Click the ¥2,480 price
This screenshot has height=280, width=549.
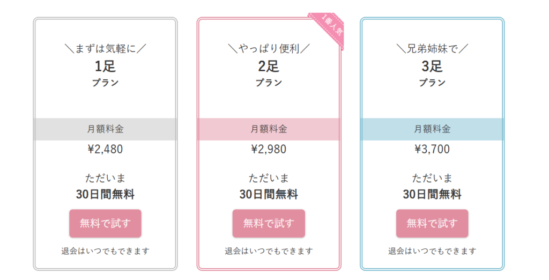tap(105, 149)
